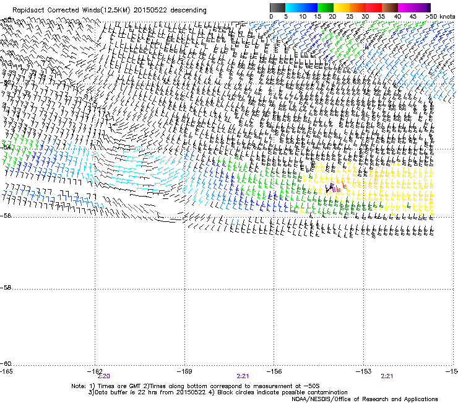
Task: Click the '-162' longitude axis label
Action: tap(95, 371)
